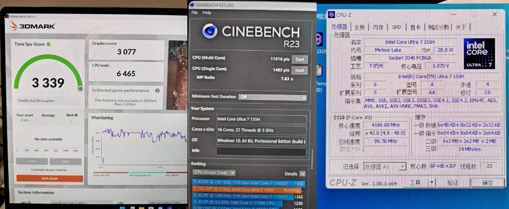
Task: Switch to the SPD tab in CPU-Z
Action: coord(396,27)
